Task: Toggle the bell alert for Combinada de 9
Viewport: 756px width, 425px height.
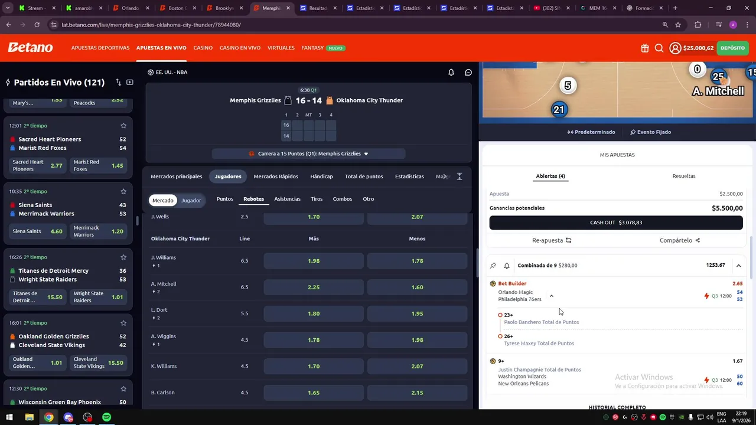Action: pos(507,266)
